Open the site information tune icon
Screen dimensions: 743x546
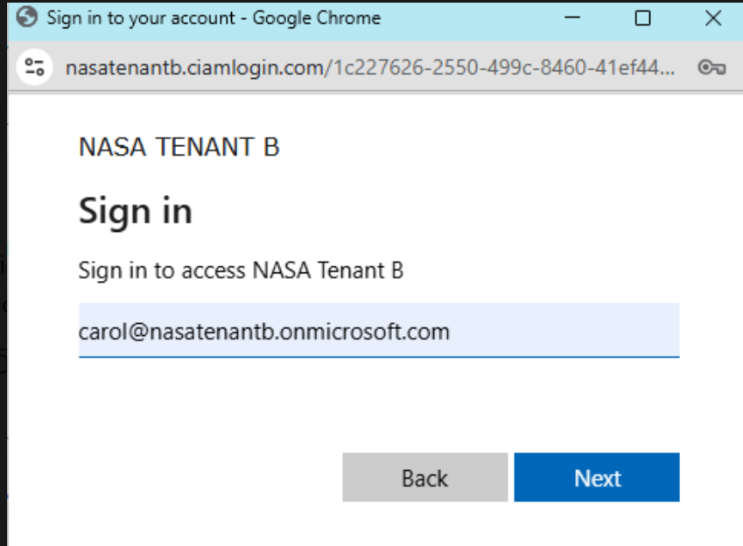pyautogui.click(x=35, y=66)
